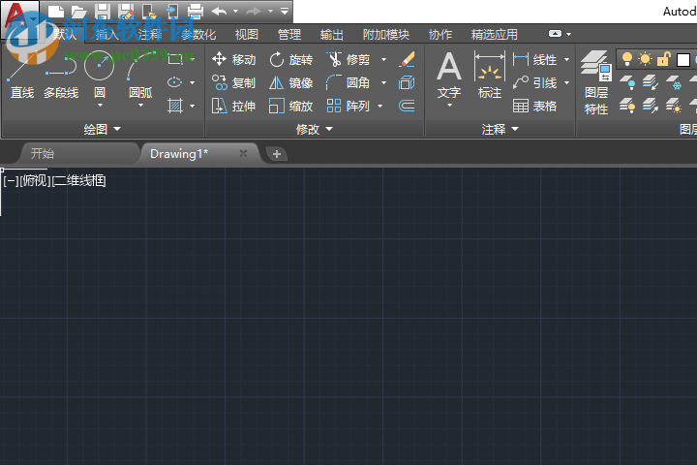Expand the 绘图 (Draw) panel
This screenshot has height=465, width=697.
(103, 129)
